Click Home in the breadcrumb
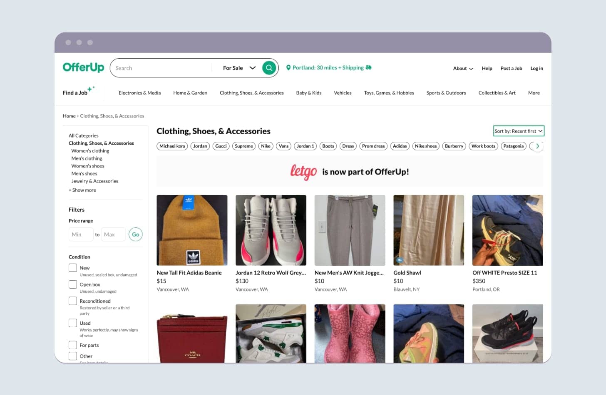The width and height of the screenshot is (606, 395). tap(69, 116)
